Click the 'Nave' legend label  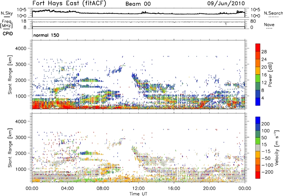point(269,24)
